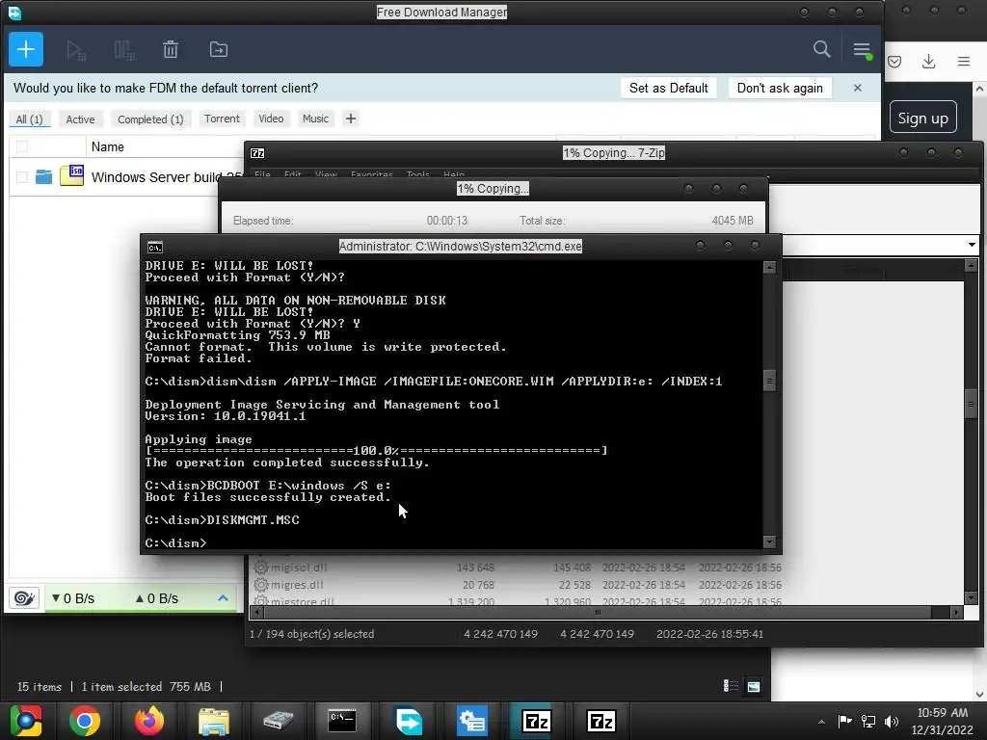
Task: Click the Name column header in FDM
Action: [108, 146]
